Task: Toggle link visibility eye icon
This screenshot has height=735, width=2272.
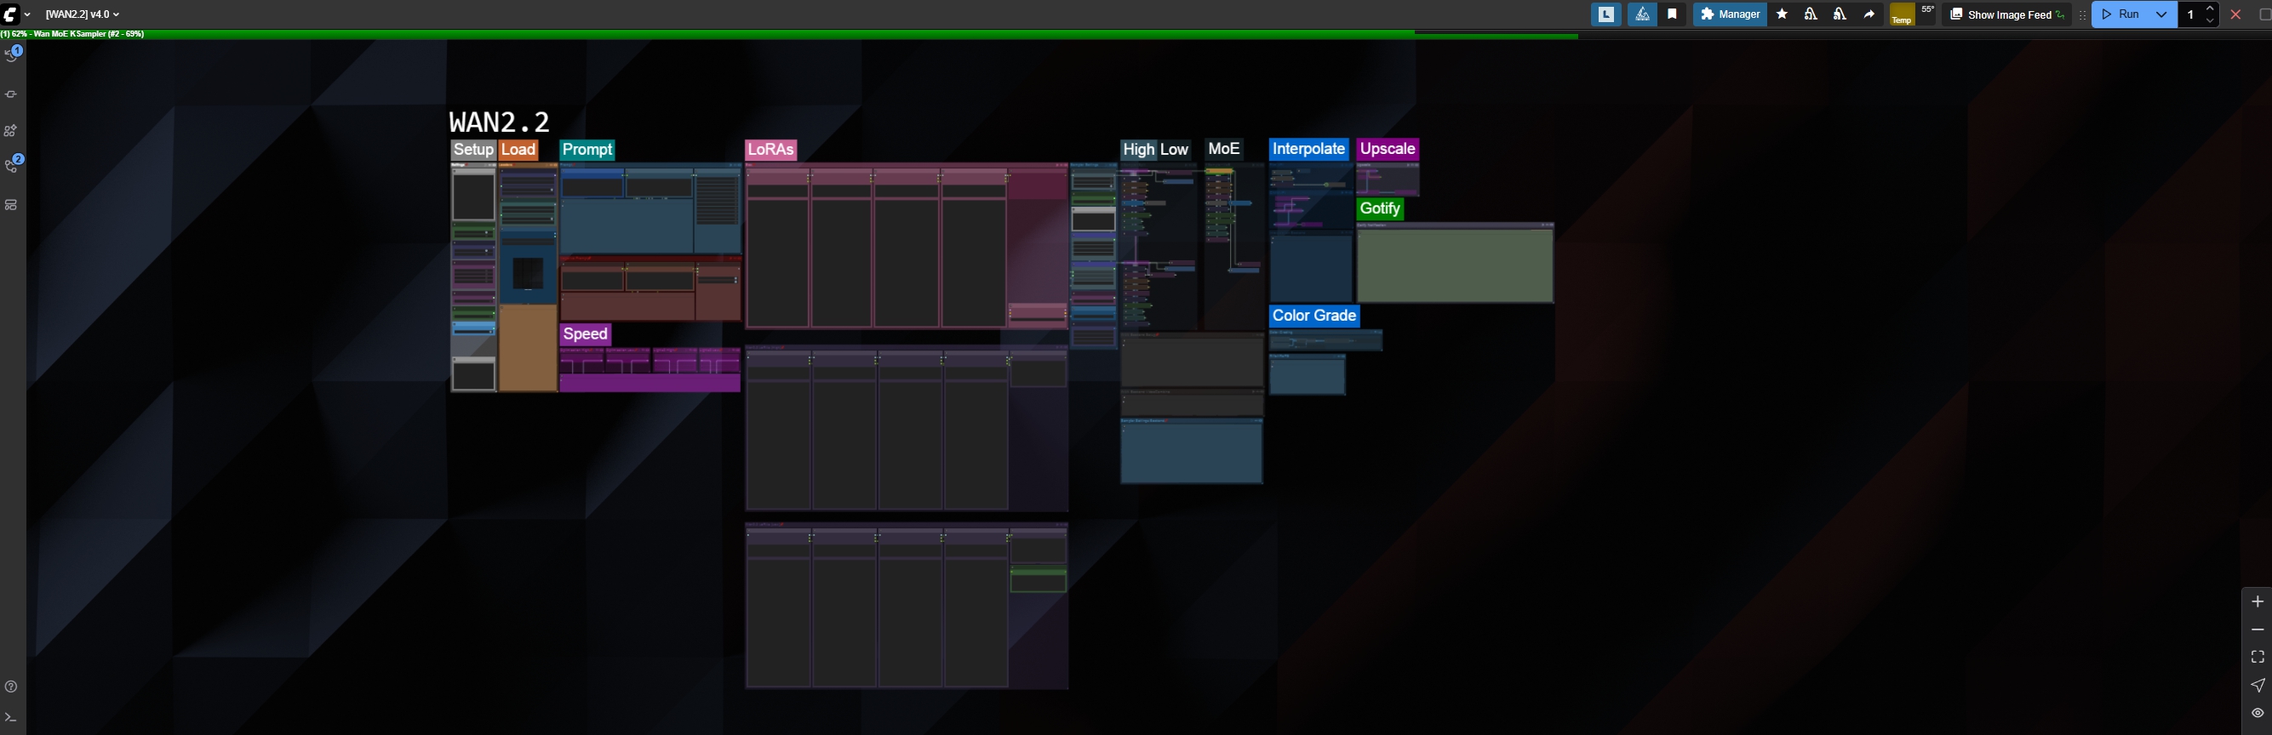Action: click(2257, 713)
